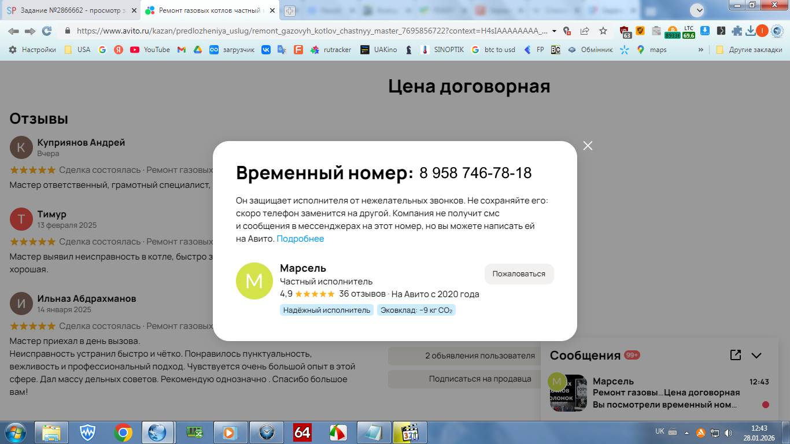The image size is (790, 444).
Task: Expand the hidden bookmarks chevron
Action: [701, 50]
